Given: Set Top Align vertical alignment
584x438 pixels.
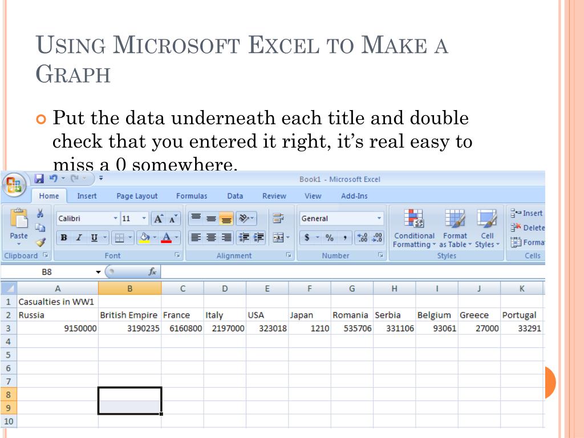Looking at the screenshot, I should [x=196, y=218].
